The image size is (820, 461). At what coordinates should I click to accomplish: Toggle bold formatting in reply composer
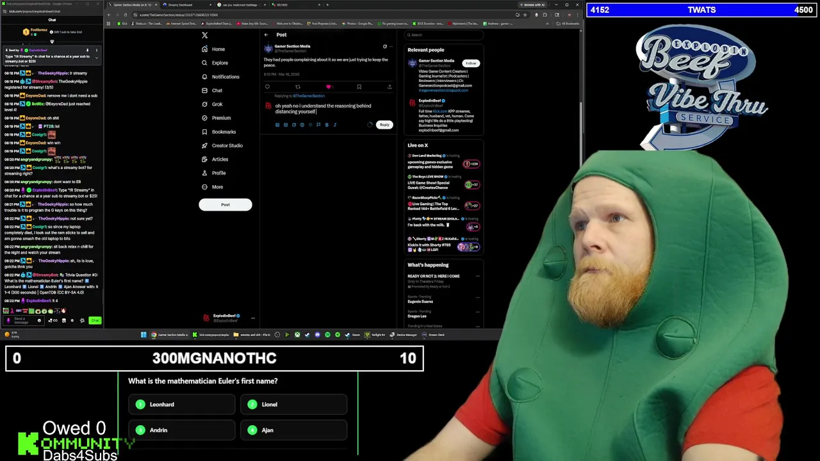[327, 125]
